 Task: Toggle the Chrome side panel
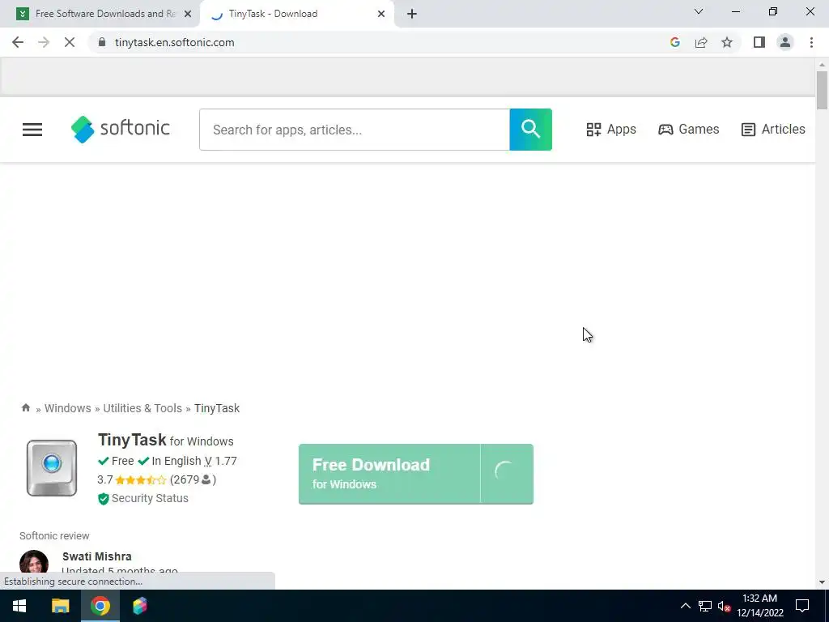[x=759, y=42]
